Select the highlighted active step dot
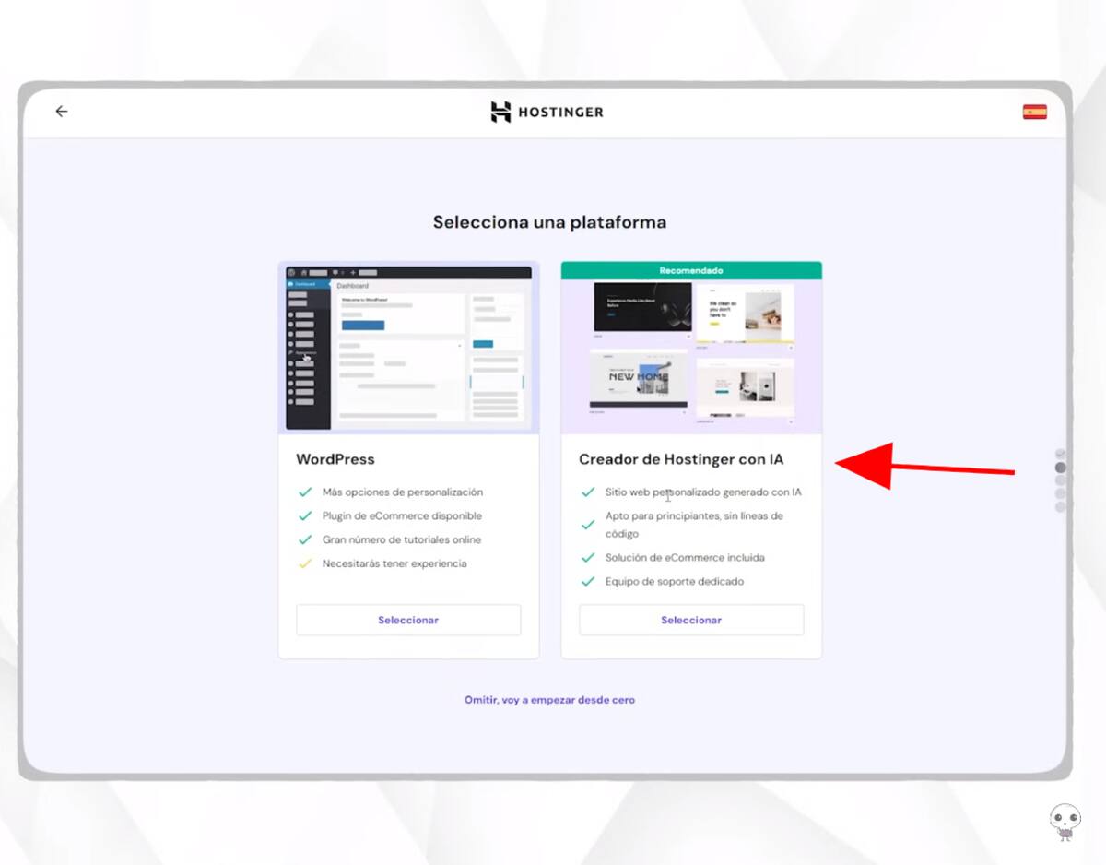This screenshot has width=1106, height=865. 1060,468
